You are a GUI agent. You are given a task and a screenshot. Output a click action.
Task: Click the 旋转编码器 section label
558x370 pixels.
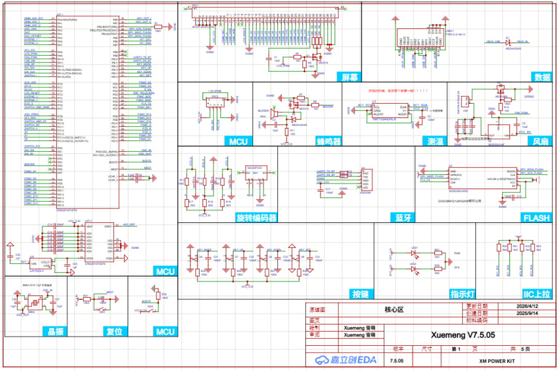click(256, 218)
